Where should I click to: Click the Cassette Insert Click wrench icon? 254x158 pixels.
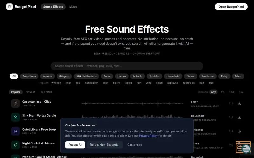click(x=15, y=104)
